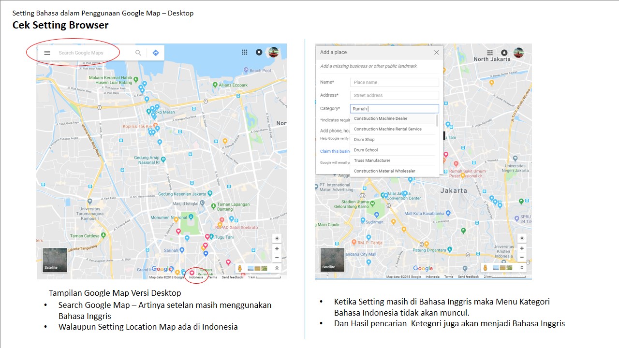Open notifications bell in right map
Viewport: 619px width, 348px height.
click(x=504, y=52)
